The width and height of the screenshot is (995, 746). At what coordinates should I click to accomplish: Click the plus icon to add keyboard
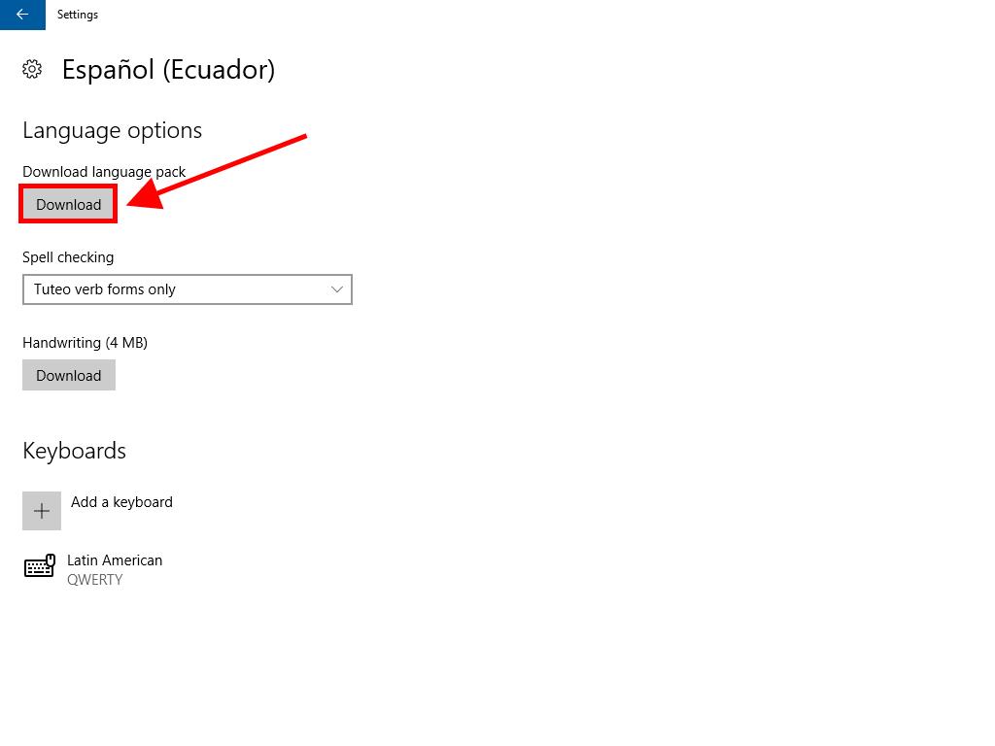(x=42, y=511)
